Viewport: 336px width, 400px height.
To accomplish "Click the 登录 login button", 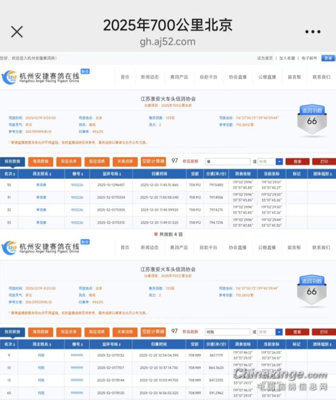I will (328, 58).
